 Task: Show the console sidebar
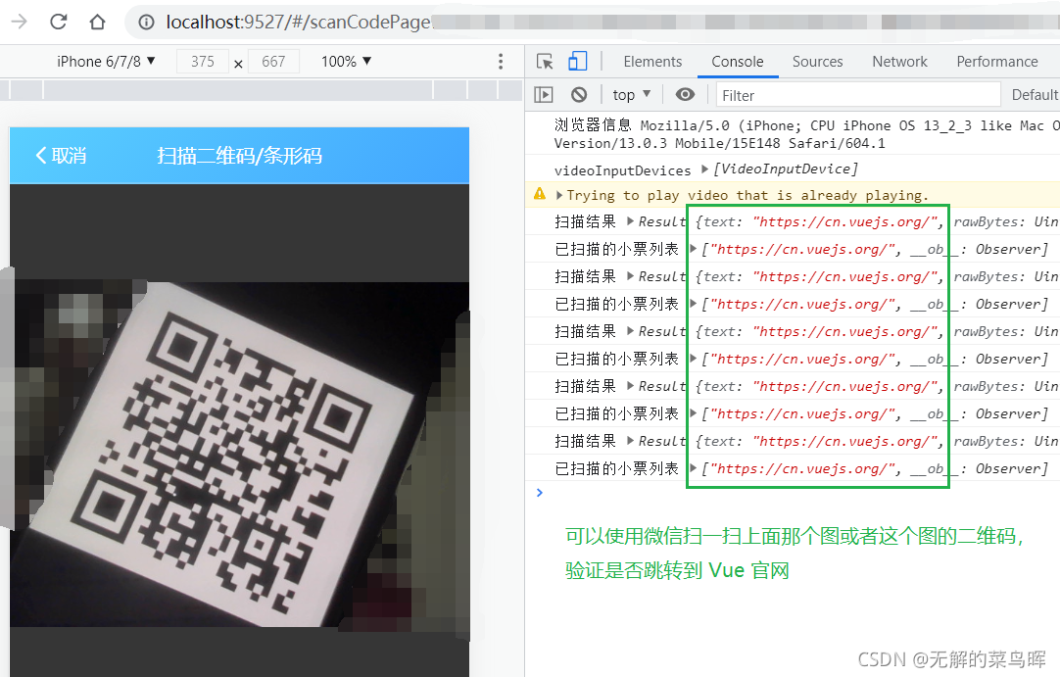[x=544, y=95]
